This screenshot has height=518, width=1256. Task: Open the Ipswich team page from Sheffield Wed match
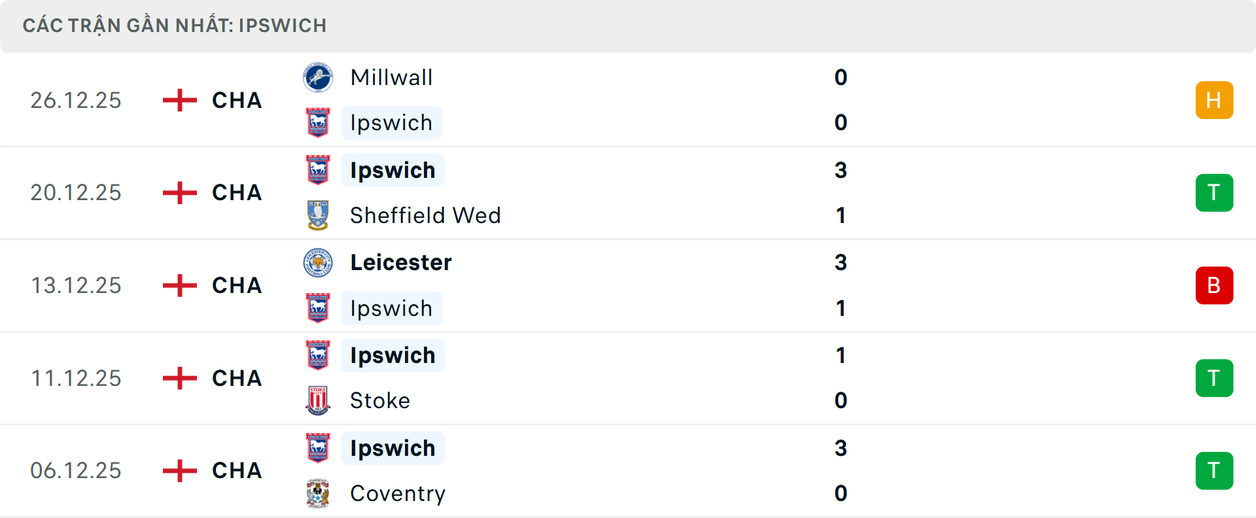tap(392, 170)
